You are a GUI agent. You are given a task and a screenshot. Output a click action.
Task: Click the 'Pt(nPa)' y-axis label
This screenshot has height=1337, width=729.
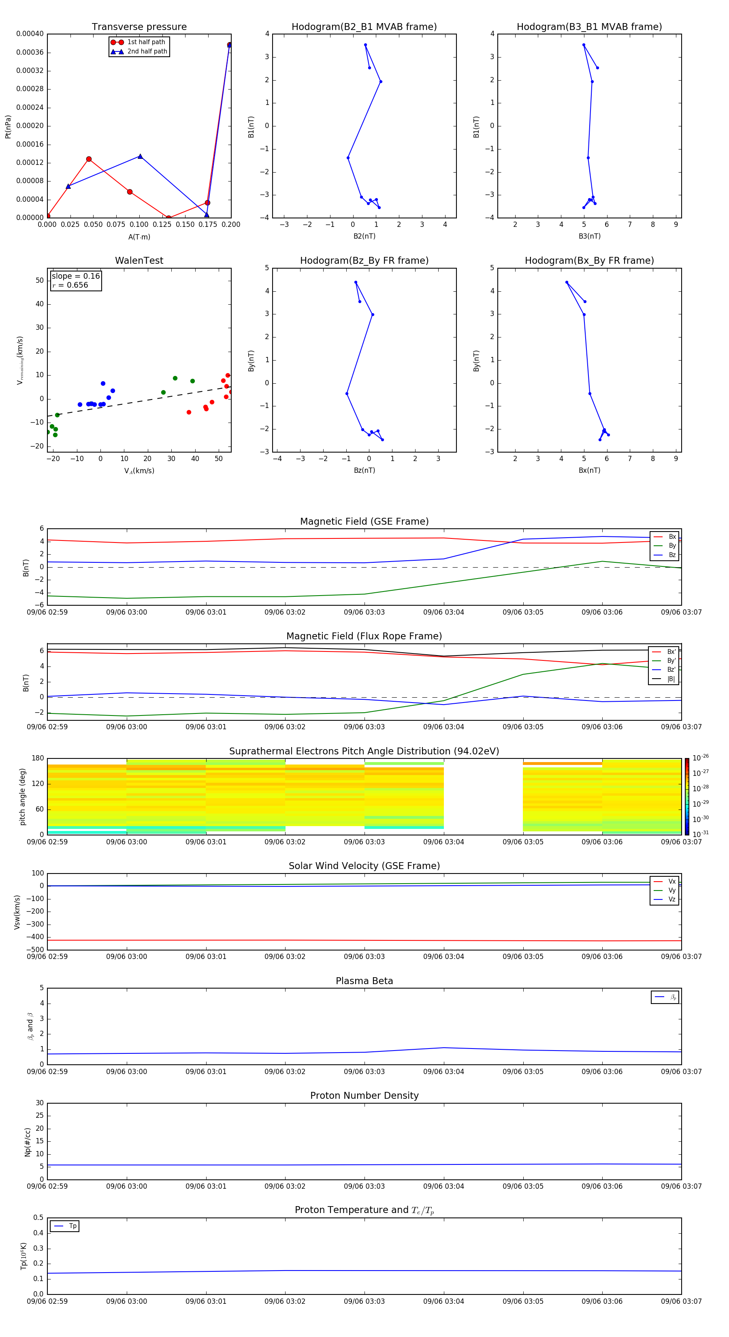(x=8, y=127)
